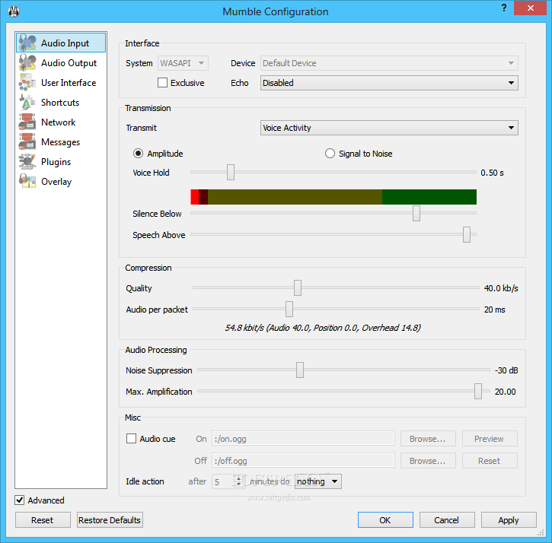Click the Max. Amplification slider handle
The height and width of the screenshot is (543, 552).
[x=478, y=391]
